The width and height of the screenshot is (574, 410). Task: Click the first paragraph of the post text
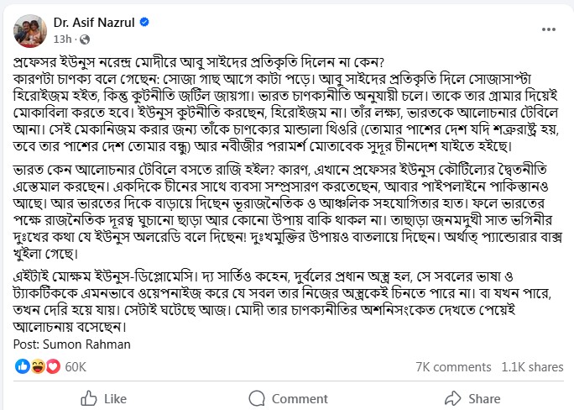(286, 104)
